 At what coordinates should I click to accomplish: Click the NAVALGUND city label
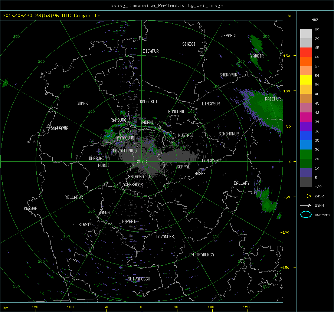pyautogui.click(x=123, y=151)
